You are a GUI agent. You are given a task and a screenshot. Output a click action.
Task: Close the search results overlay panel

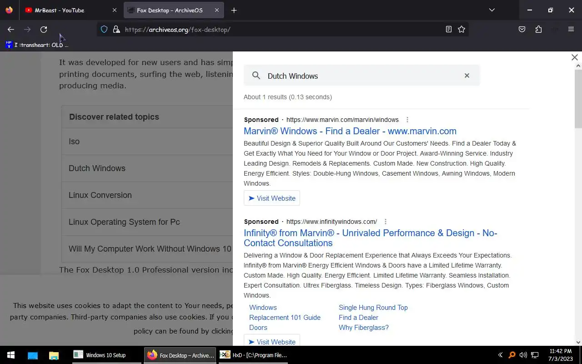point(575,57)
